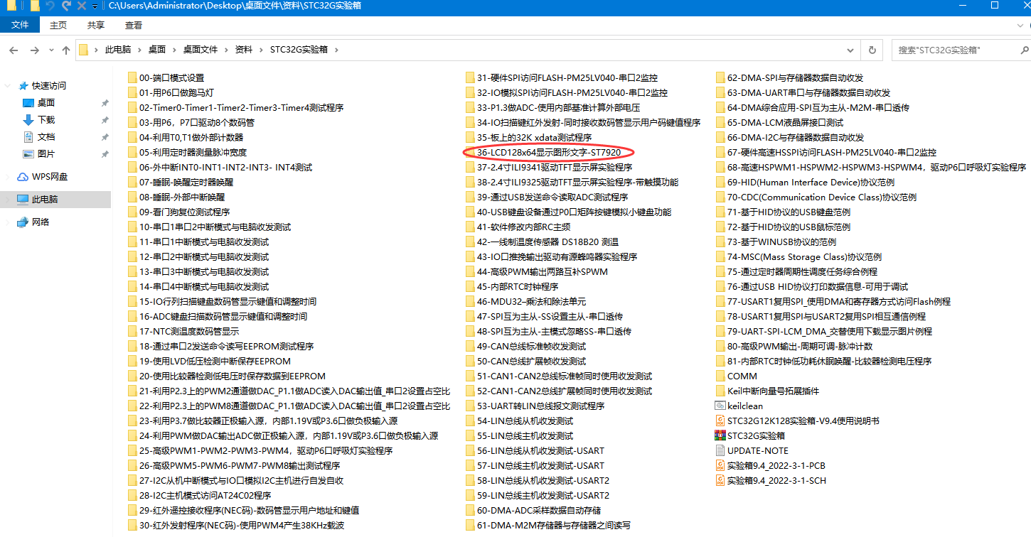Go up one folder level
1031x537 pixels.
pyautogui.click(x=66, y=50)
